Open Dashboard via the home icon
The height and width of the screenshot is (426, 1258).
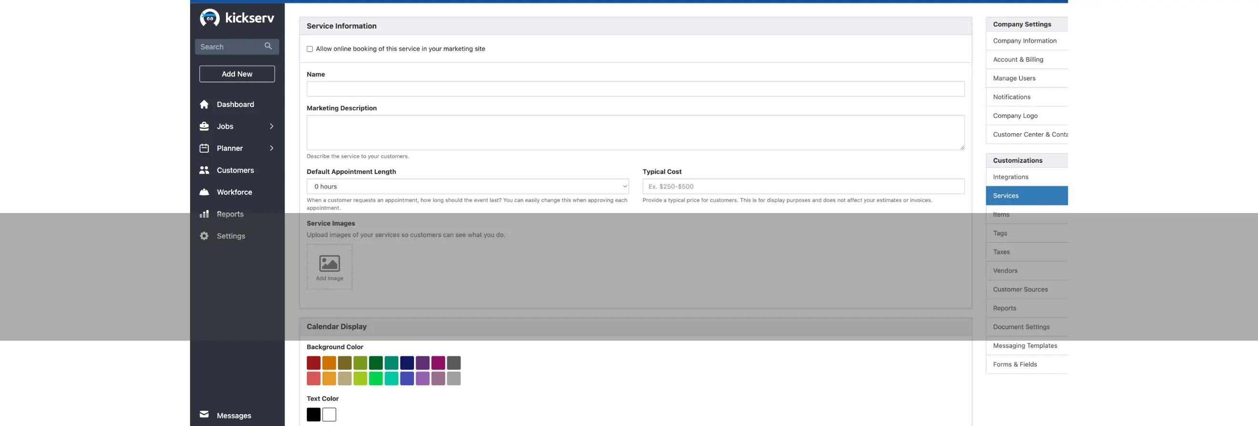[204, 104]
